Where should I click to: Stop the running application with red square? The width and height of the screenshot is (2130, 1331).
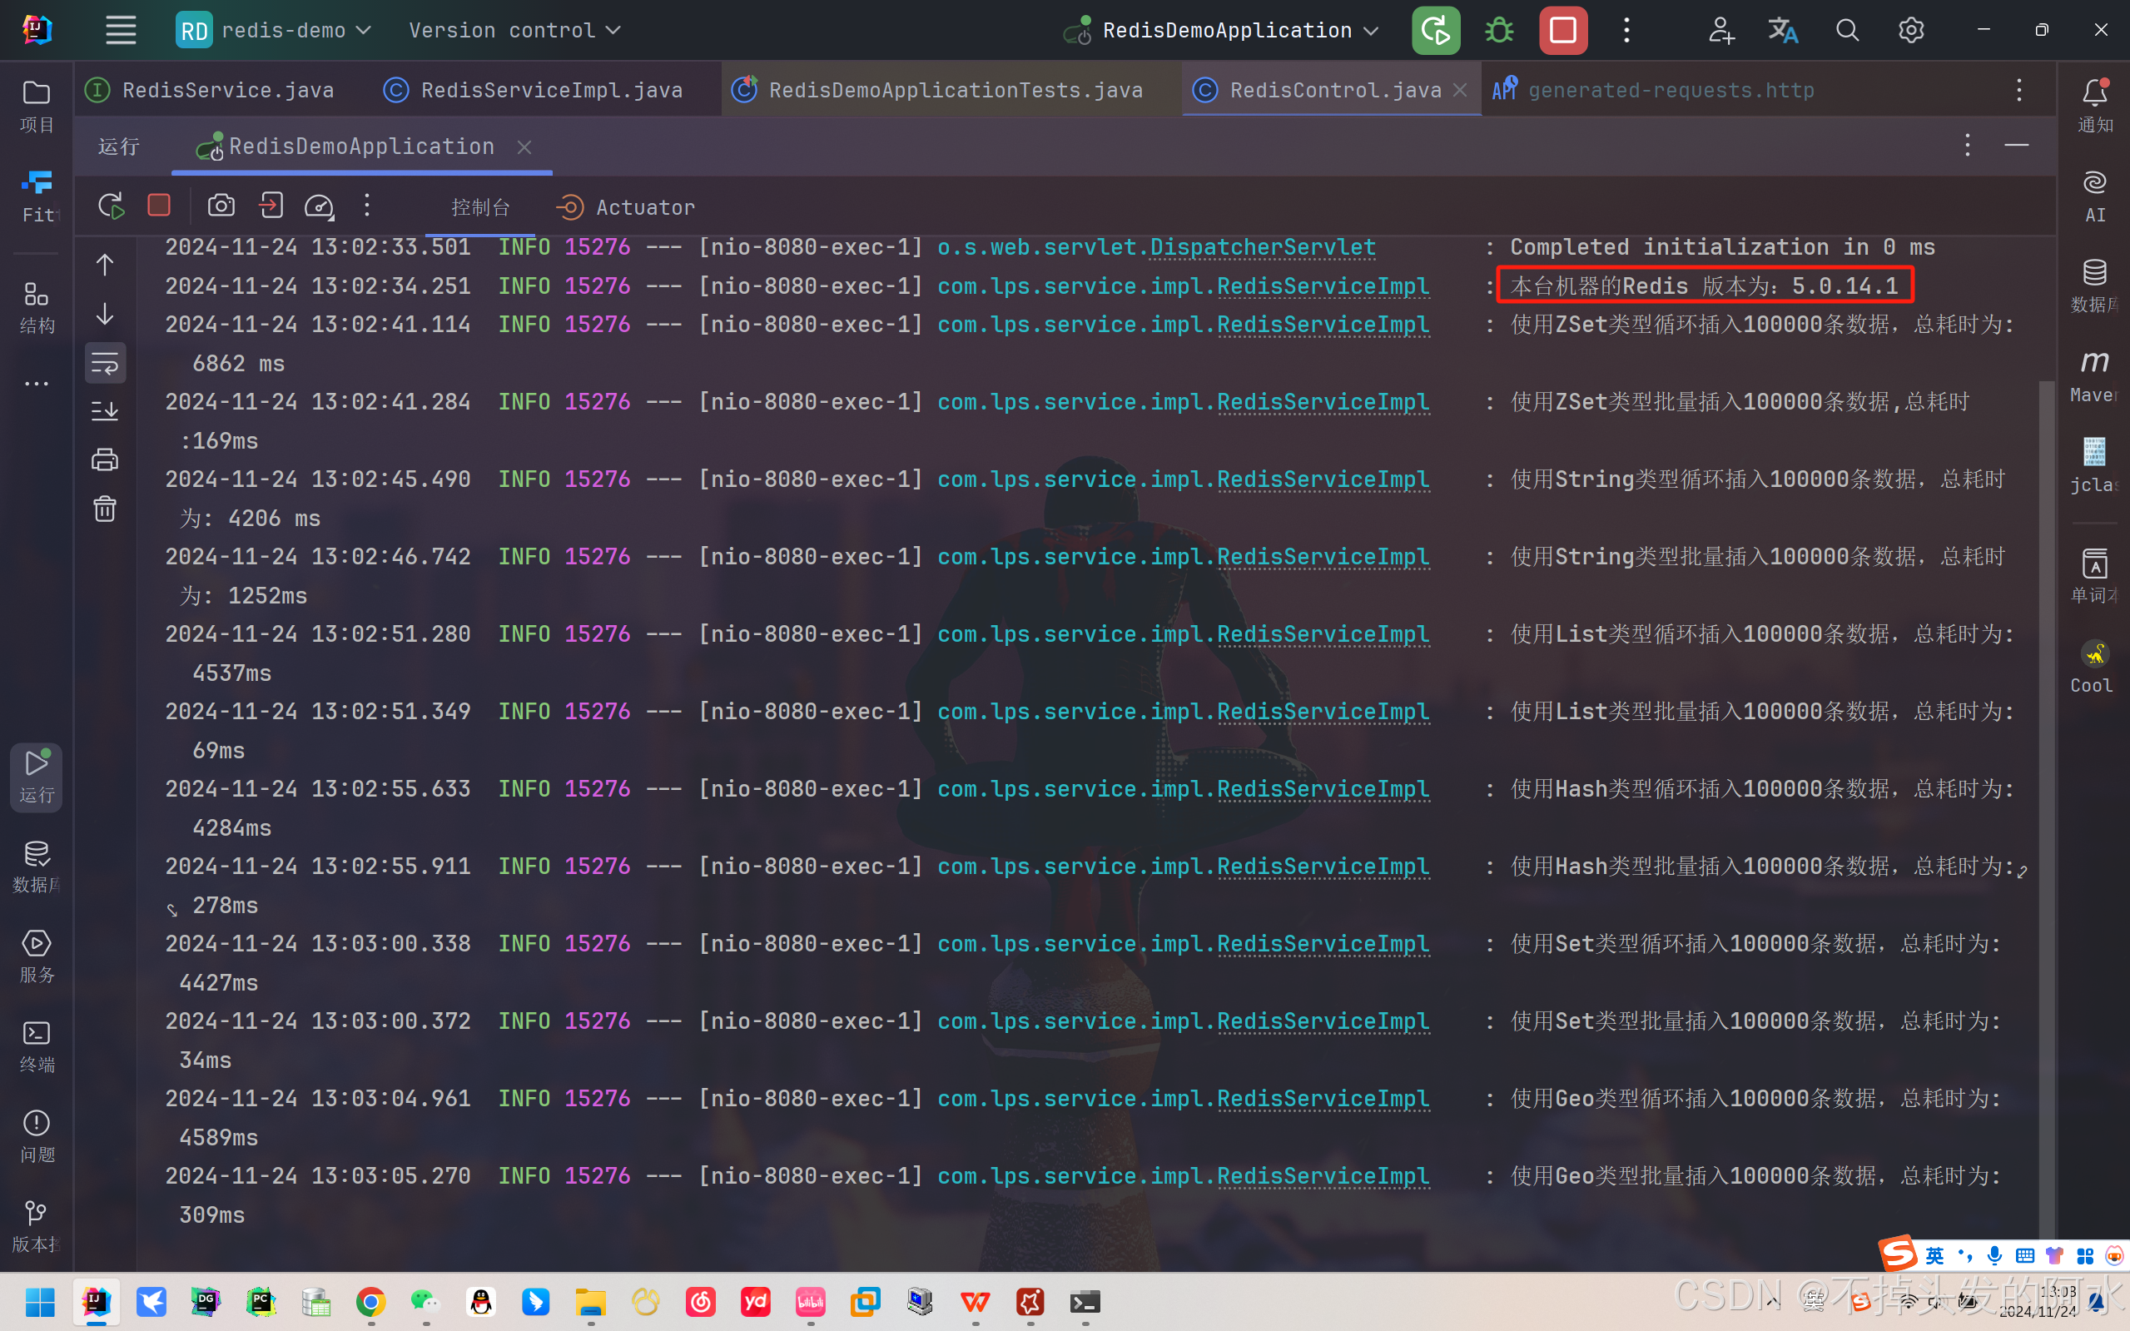pyautogui.click(x=1563, y=30)
